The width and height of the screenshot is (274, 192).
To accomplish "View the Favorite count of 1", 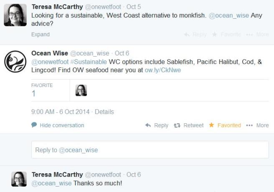I will [x=34, y=94].
